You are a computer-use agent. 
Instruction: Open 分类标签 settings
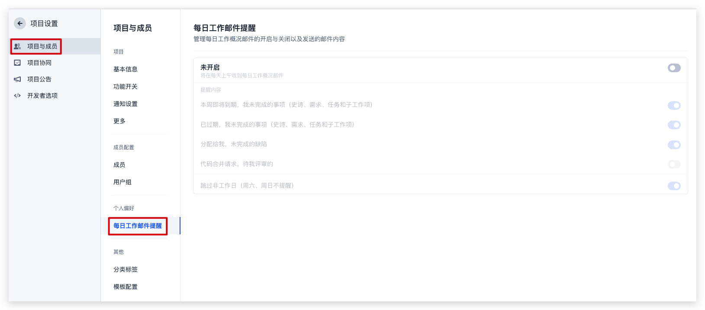click(126, 269)
